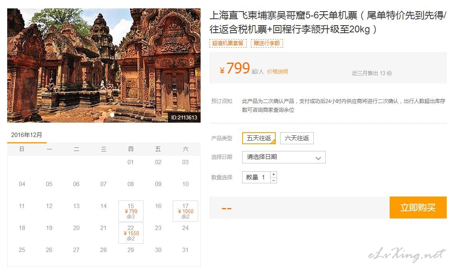Open the 价格说明 price explanation link
The width and height of the screenshot is (450, 268).
pyautogui.click(x=277, y=71)
